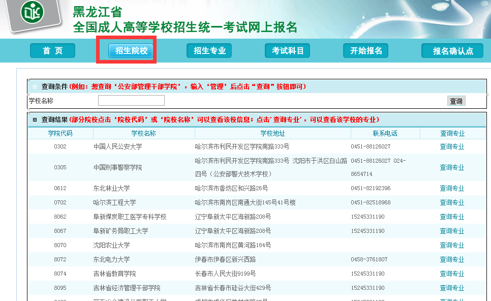Click 查询专业 for 中国人民公安大学

point(452,146)
